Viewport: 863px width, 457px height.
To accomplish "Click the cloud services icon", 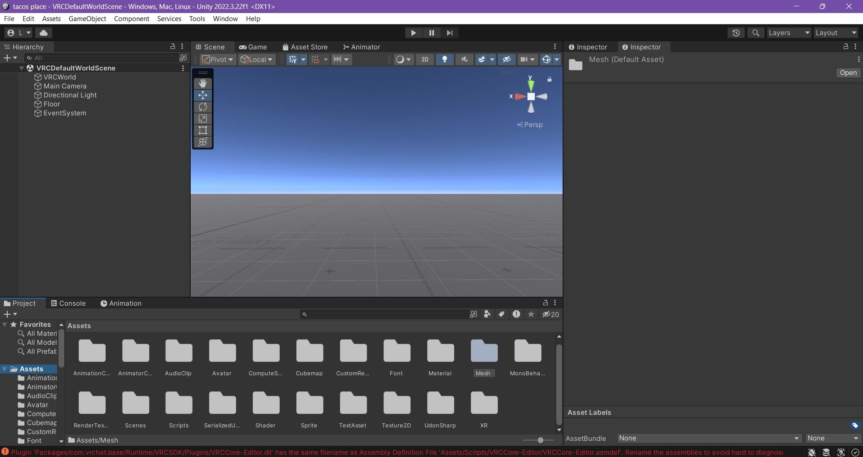I will click(44, 33).
